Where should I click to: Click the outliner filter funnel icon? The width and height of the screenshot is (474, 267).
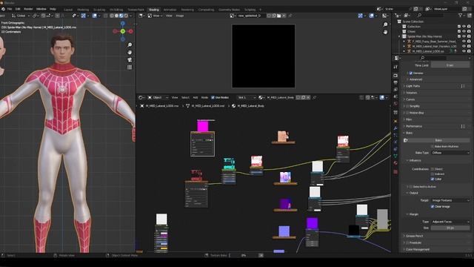pyautogui.click(x=460, y=15)
